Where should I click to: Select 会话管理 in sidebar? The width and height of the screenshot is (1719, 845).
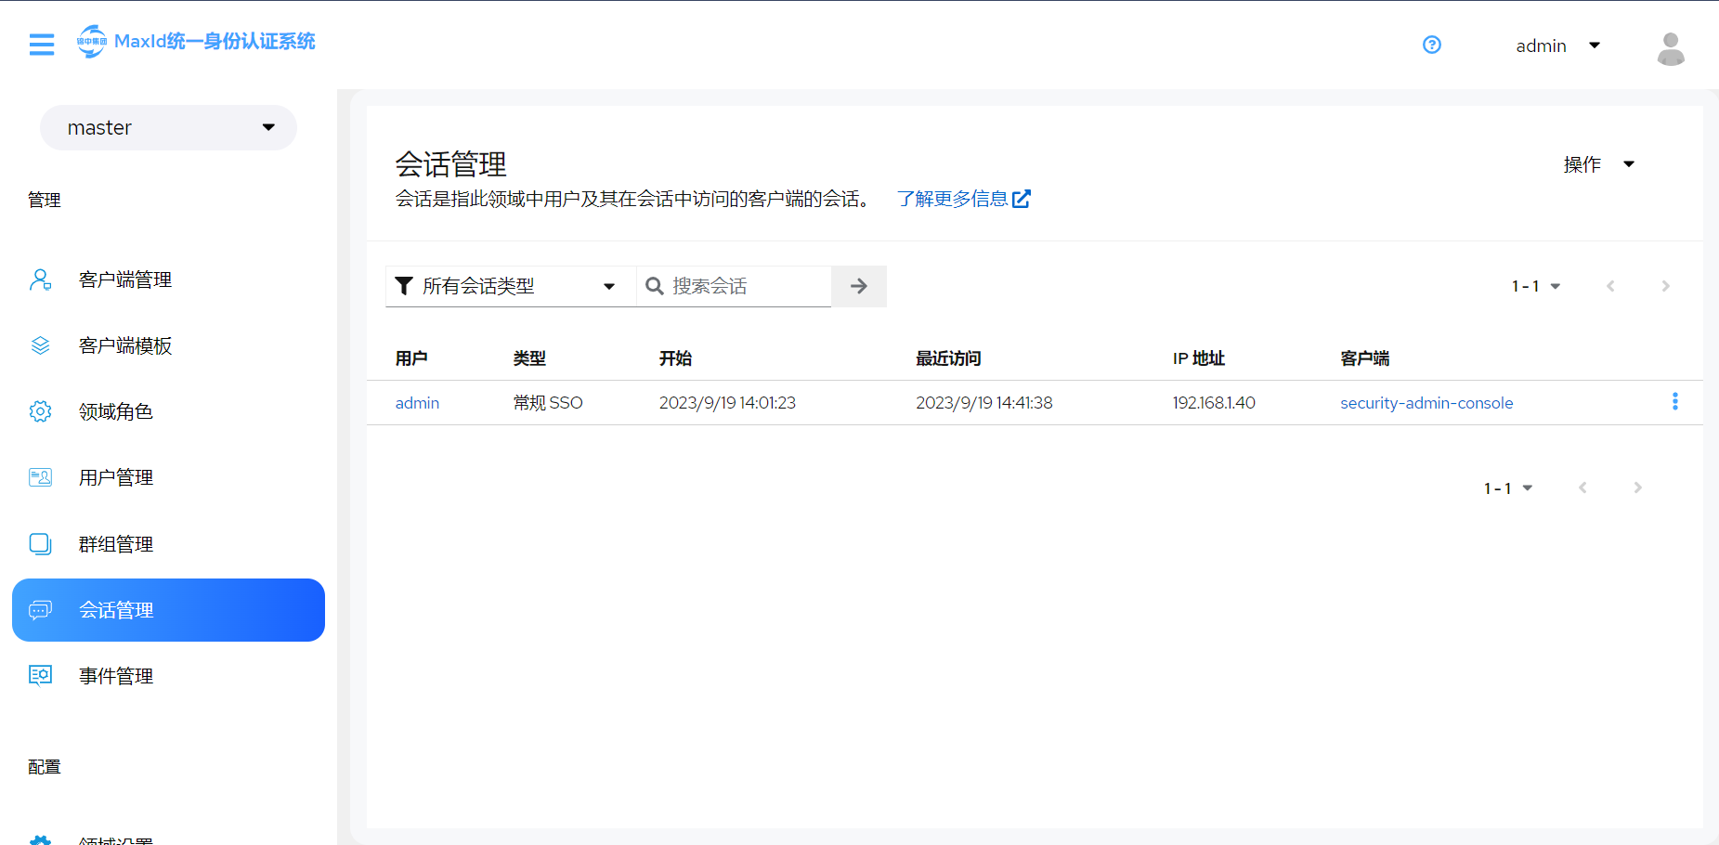(168, 610)
